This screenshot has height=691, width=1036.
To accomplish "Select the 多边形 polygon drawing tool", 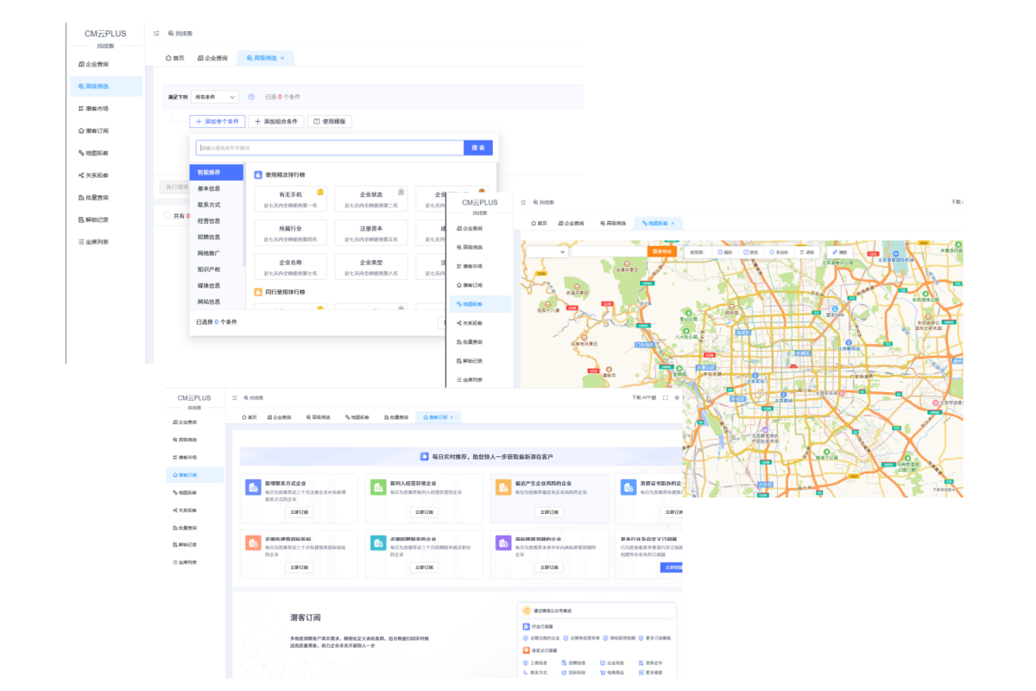I will [x=780, y=252].
